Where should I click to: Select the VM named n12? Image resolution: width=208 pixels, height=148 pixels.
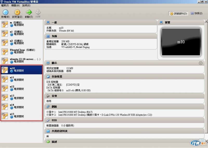point(22,88)
